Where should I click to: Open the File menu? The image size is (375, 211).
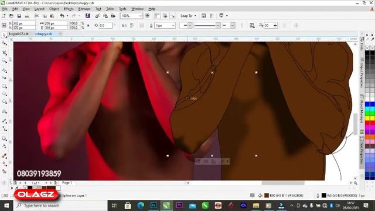pos(5,9)
